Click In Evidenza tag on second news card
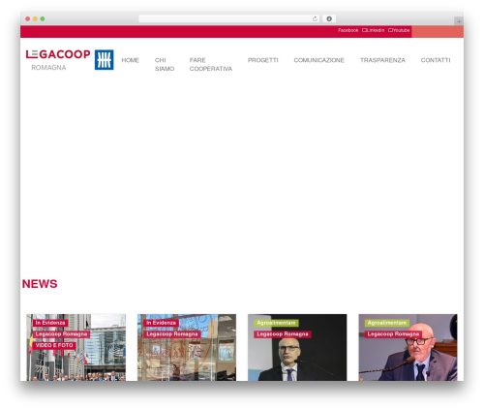This screenshot has height=410, width=484. pos(161,323)
